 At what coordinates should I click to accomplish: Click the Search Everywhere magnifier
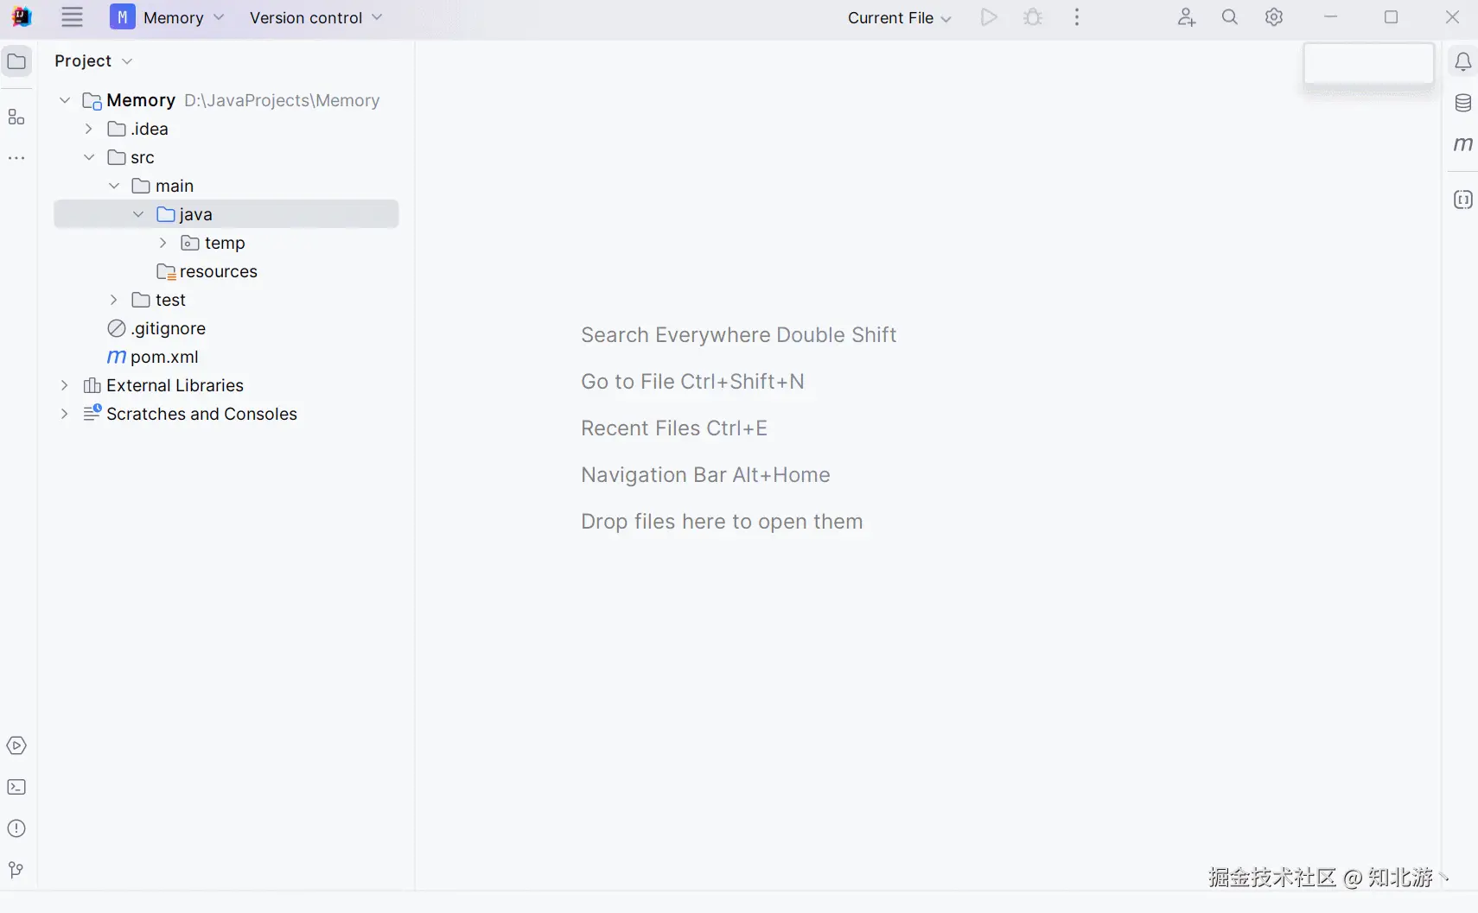(1230, 17)
